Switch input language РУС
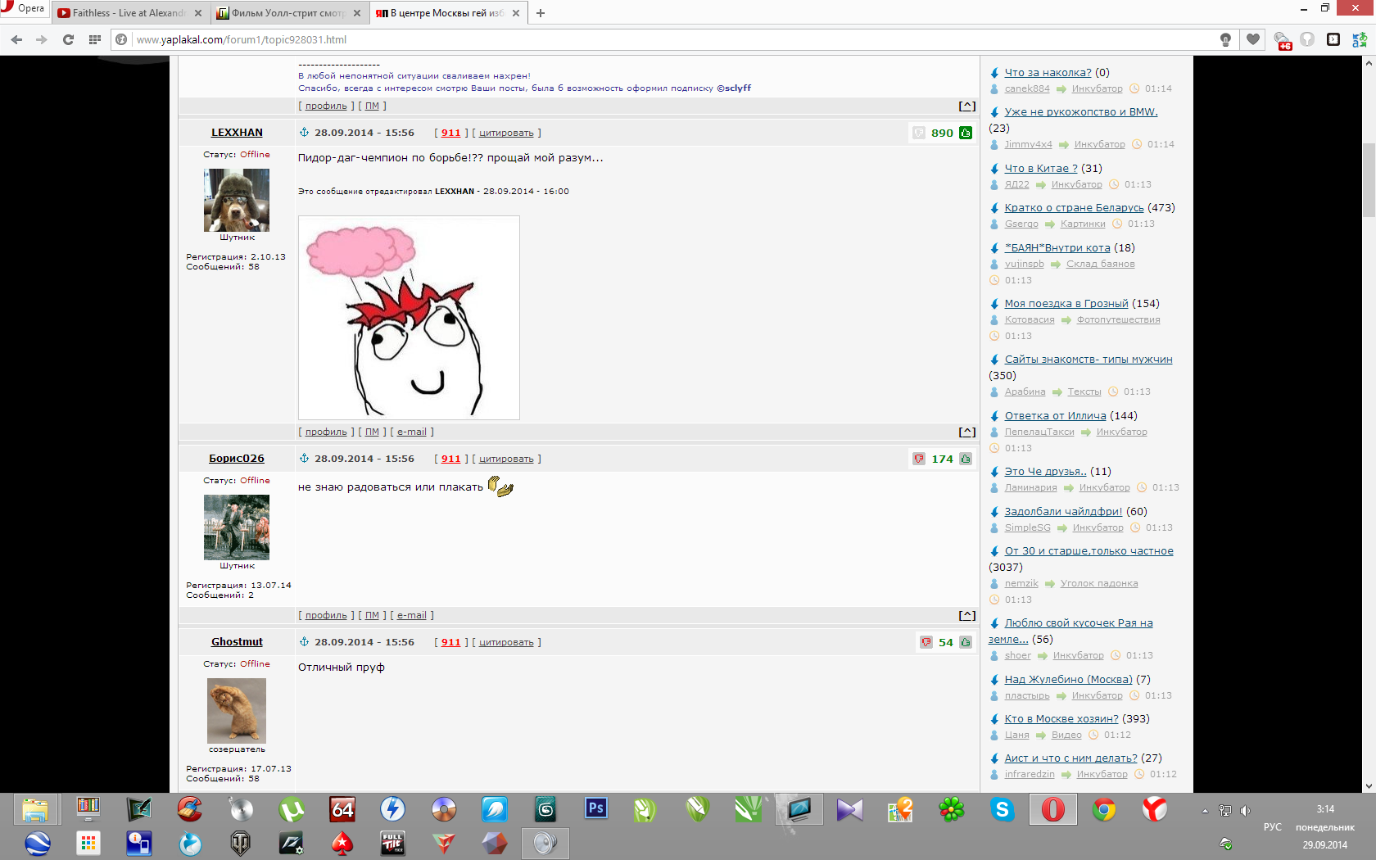 click(x=1272, y=826)
